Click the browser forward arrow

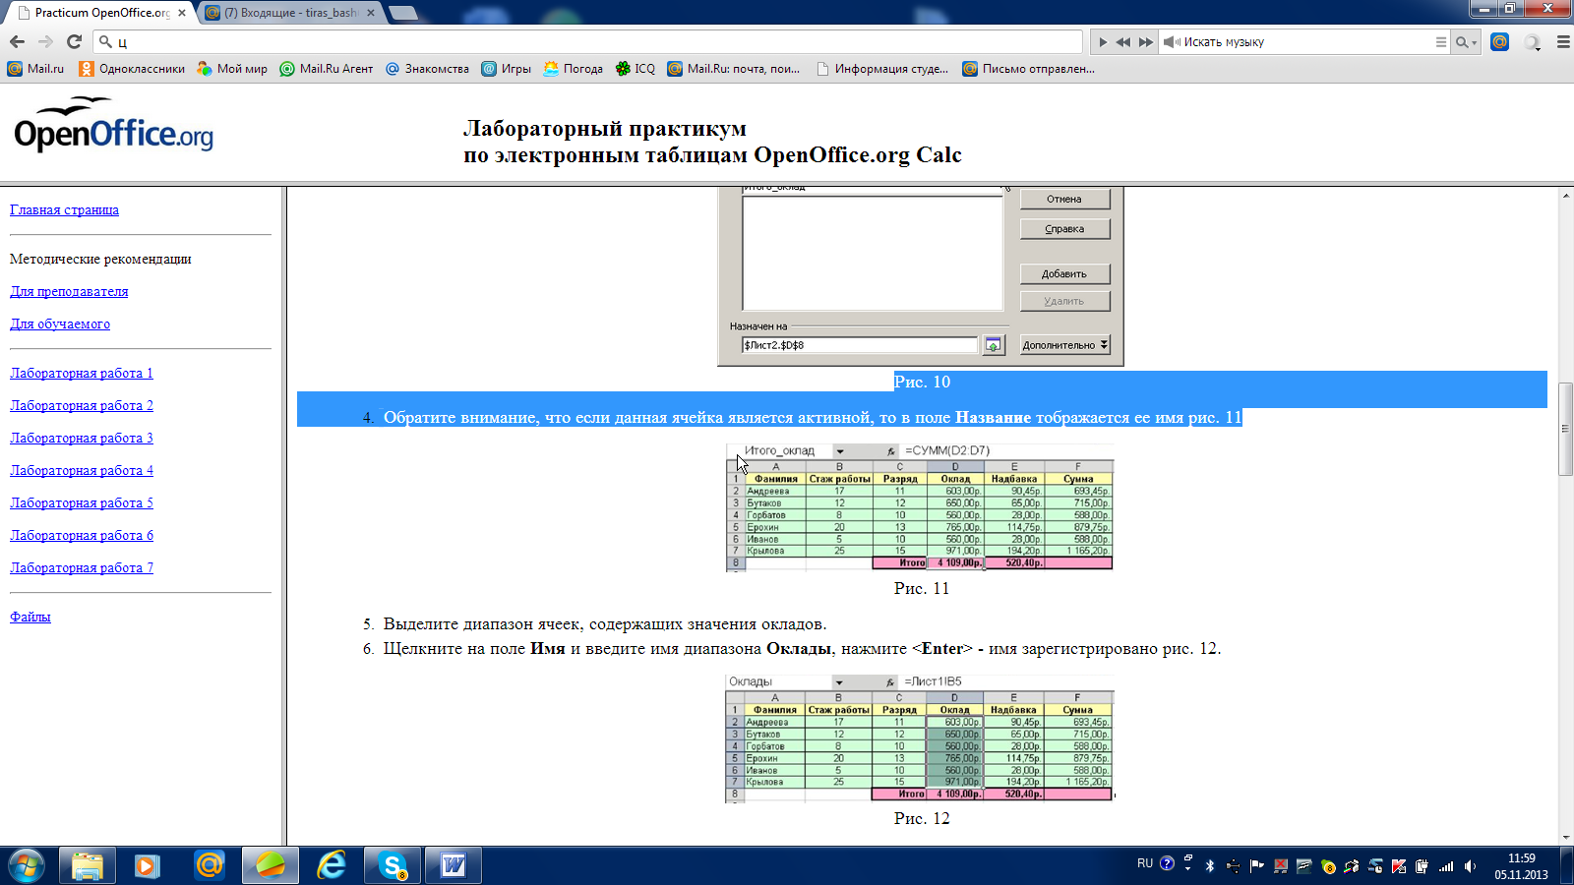click(x=45, y=41)
